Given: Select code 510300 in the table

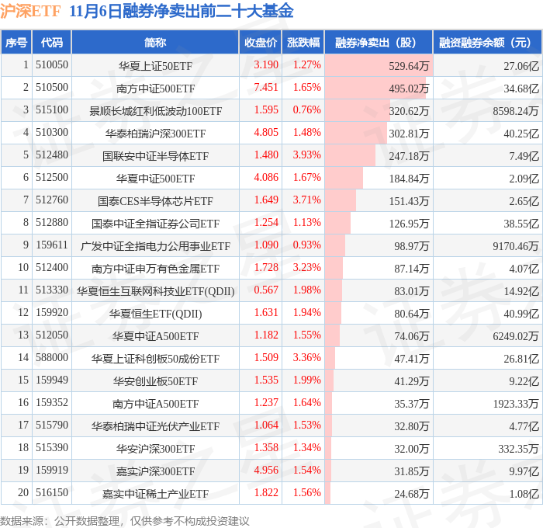Looking at the screenshot, I should [x=52, y=133].
